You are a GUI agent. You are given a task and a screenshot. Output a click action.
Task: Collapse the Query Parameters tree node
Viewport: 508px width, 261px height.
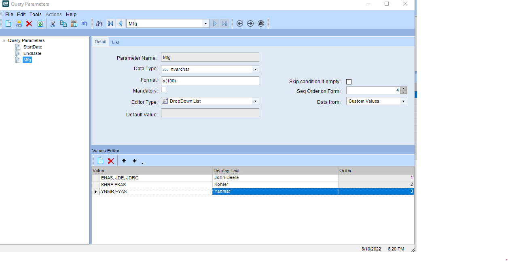point(4,41)
